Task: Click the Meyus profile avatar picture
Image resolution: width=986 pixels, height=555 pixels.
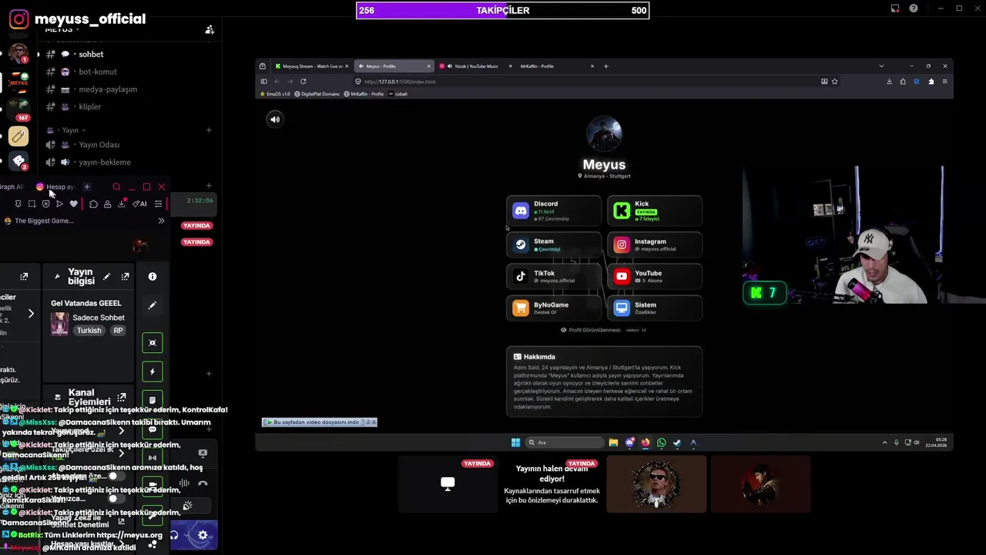Action: coord(604,135)
